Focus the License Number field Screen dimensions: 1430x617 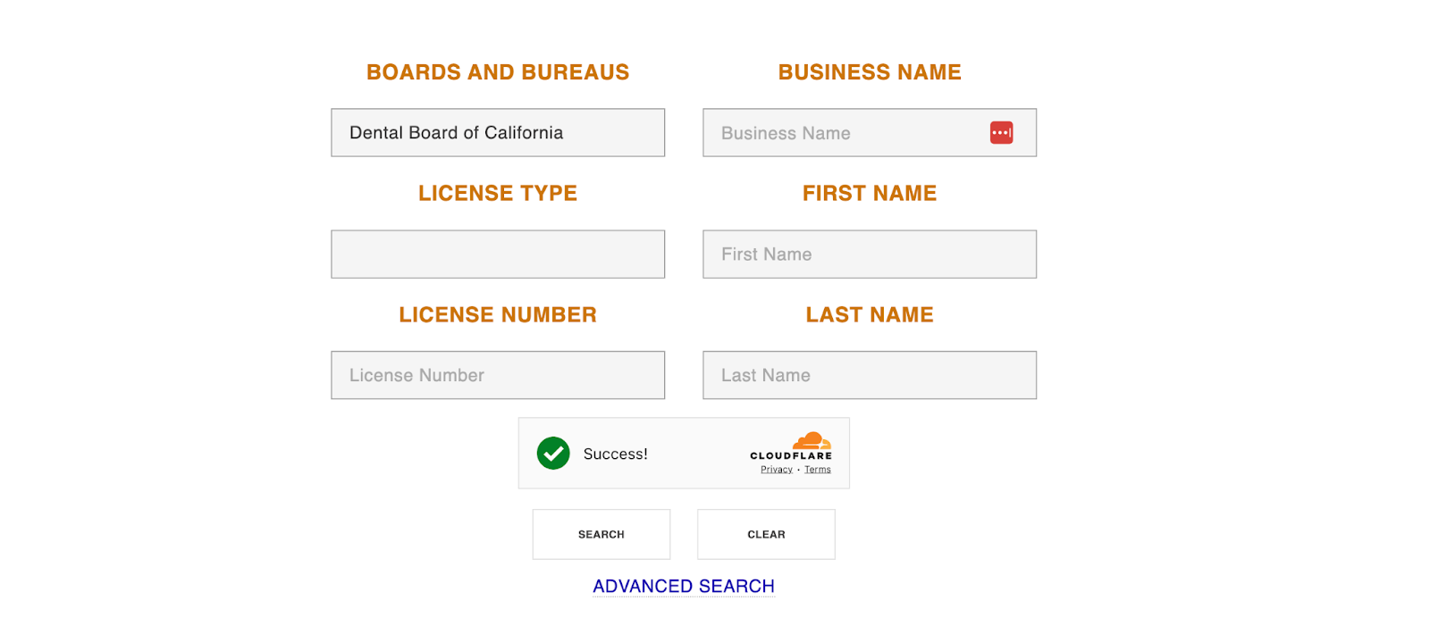pos(498,376)
